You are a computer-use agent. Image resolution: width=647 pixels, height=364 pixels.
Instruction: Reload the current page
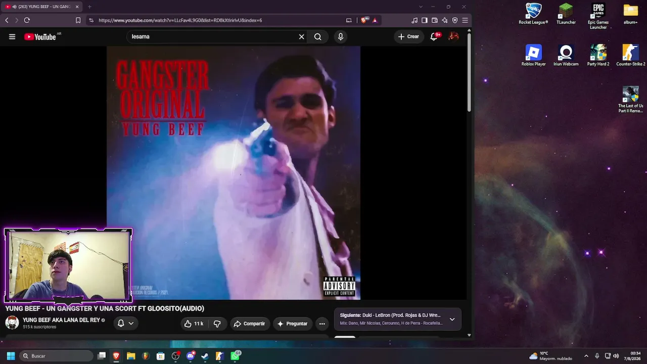(27, 20)
